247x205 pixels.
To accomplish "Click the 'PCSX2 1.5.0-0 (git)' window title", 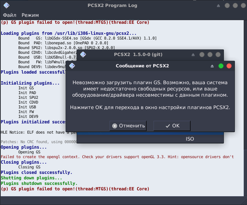I will tap(138, 55).
